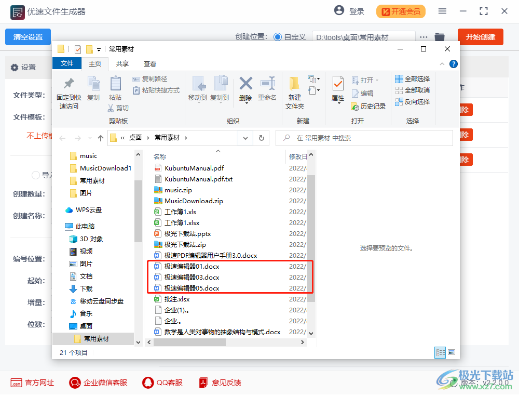The height and width of the screenshot is (395, 519).
Task: Switch to details view icon in status bar
Action: pos(440,352)
